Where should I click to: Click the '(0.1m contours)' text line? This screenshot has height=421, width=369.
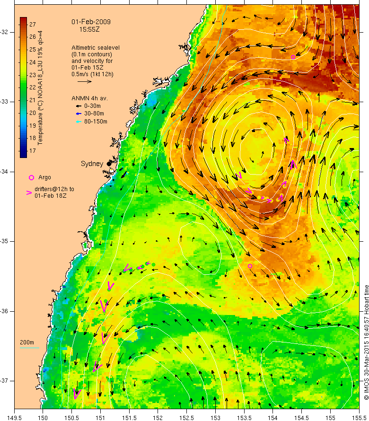(92, 54)
